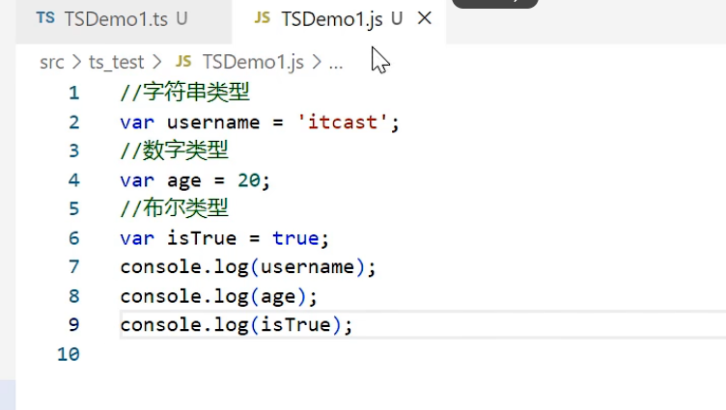Click the comment //字符串类型
The image size is (726, 410).
point(184,92)
